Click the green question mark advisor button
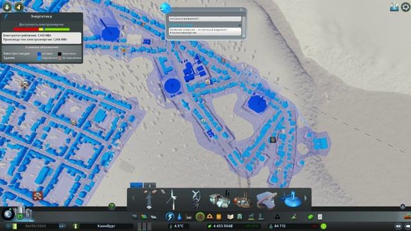This screenshot has height=231, width=411. coord(112,207)
